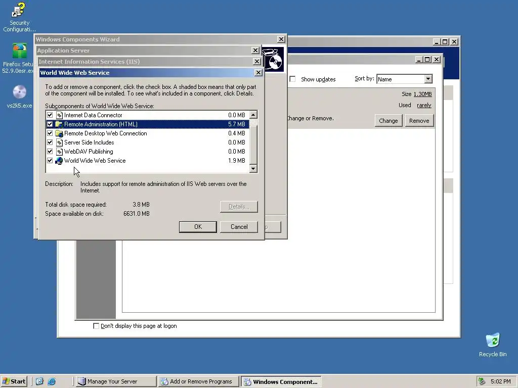Click the 1.30MB size link

422,94
